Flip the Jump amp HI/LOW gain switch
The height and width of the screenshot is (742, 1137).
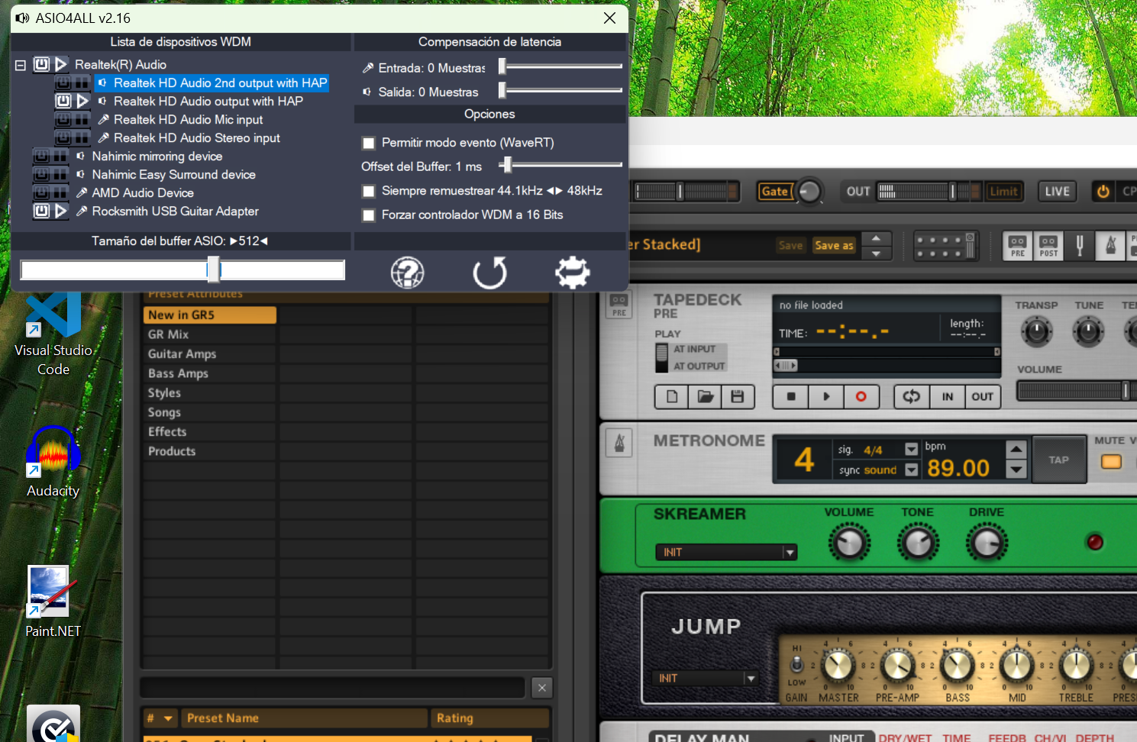[x=796, y=663]
